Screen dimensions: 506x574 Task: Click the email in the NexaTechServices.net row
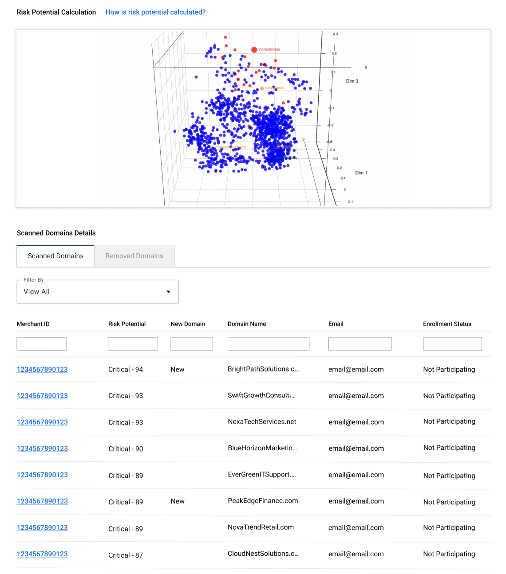pos(356,422)
